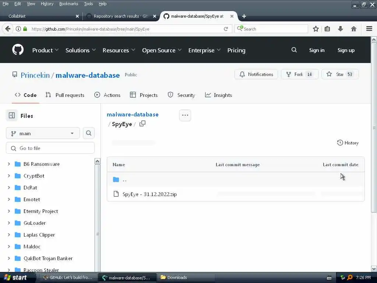
Task: Search files using magnifier button
Action: (x=89, y=133)
